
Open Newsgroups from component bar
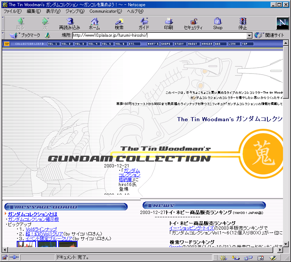[x=248, y=258]
